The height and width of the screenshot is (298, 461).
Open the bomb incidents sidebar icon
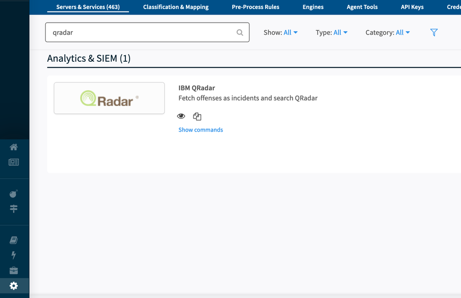click(x=14, y=193)
